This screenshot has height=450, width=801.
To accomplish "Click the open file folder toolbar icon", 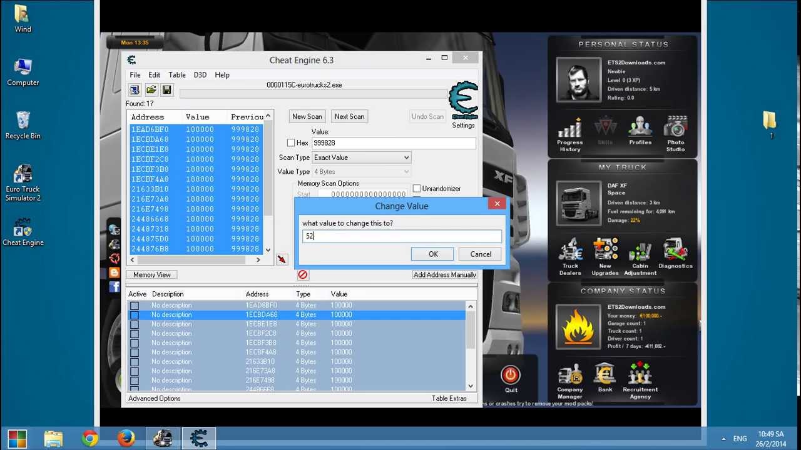I will pos(151,90).
